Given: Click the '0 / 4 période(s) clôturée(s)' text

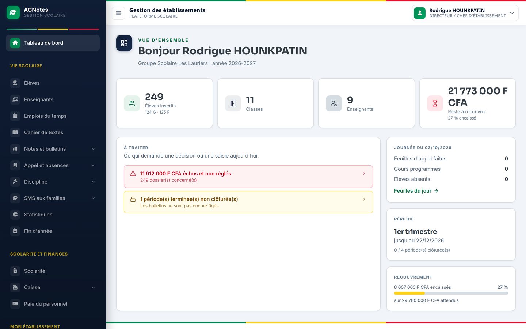Looking at the screenshot, I should coord(422,250).
